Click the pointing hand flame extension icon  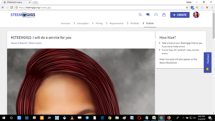(197, 7)
